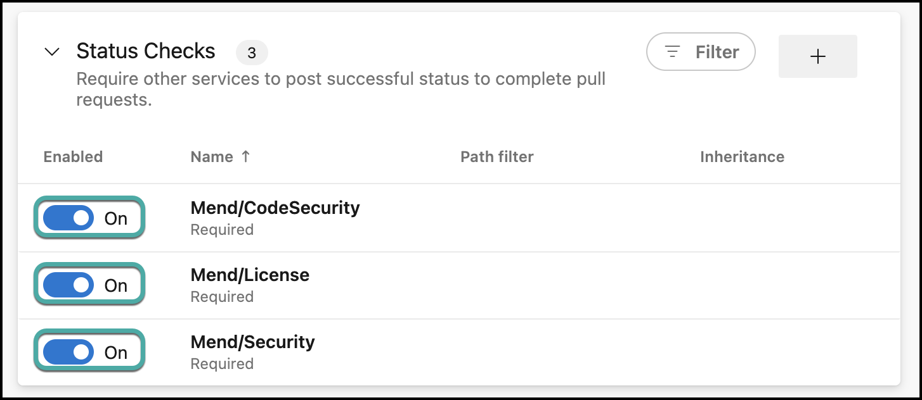The image size is (922, 400).
Task: Click the Path filter column header
Action: (497, 157)
